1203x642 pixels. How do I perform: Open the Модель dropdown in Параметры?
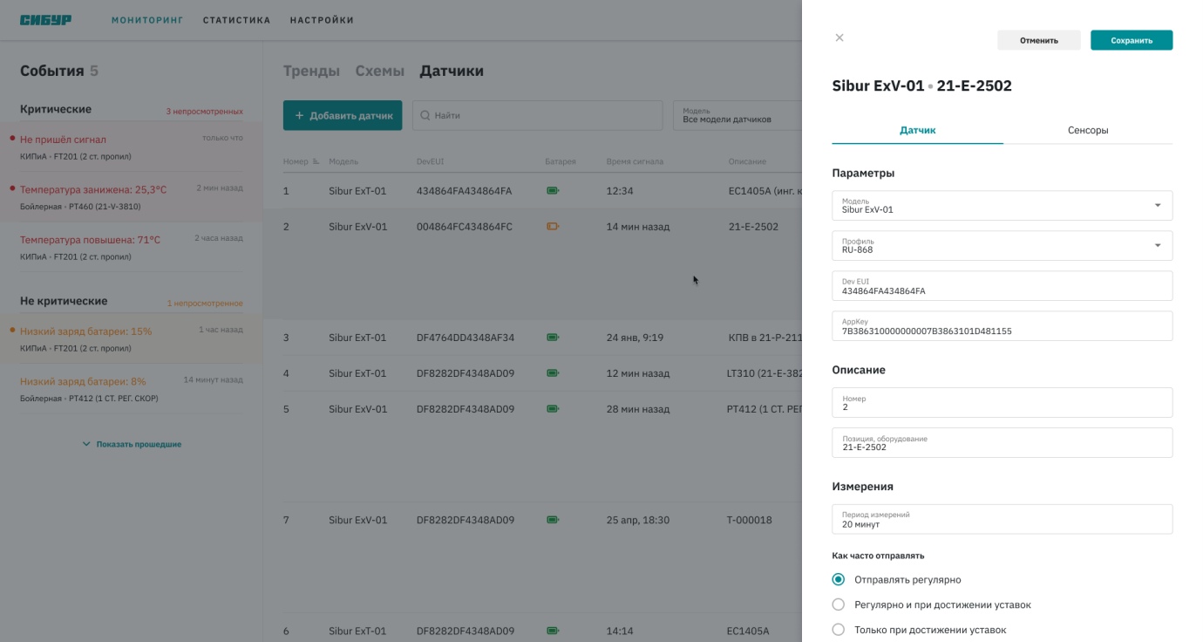pyautogui.click(x=1002, y=206)
